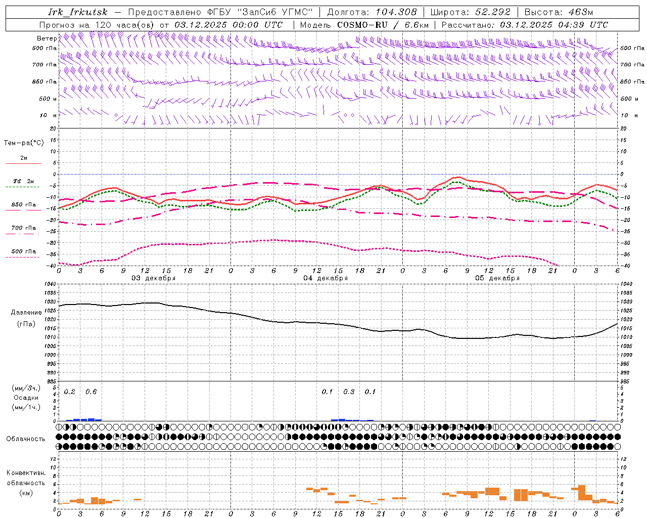This screenshot has width=647, height=518.
Task: Click the (мм/1ч.) precipitation unit label
Action: 26,407
